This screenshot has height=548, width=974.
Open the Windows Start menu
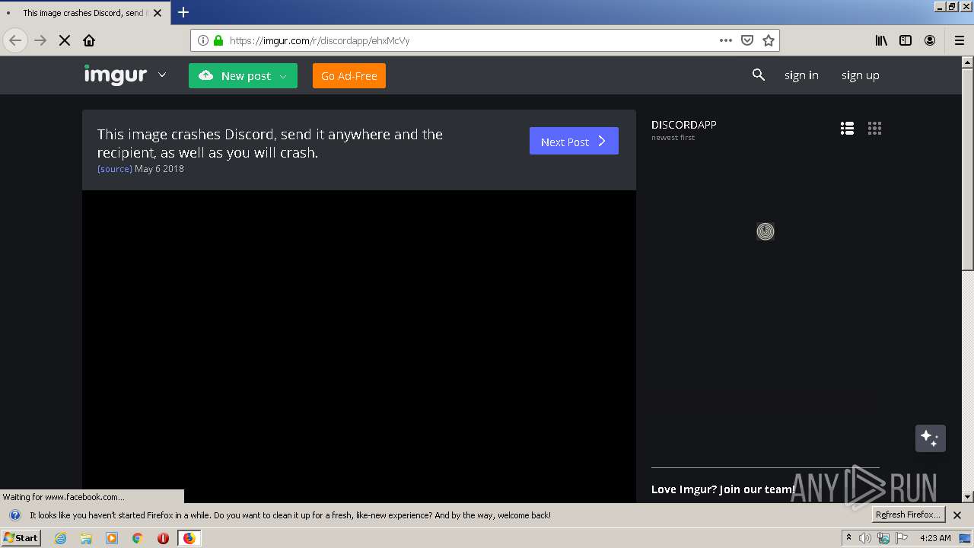(x=21, y=537)
